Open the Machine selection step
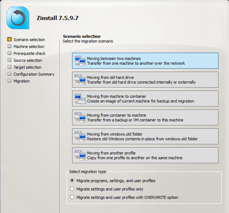 coord(29,46)
